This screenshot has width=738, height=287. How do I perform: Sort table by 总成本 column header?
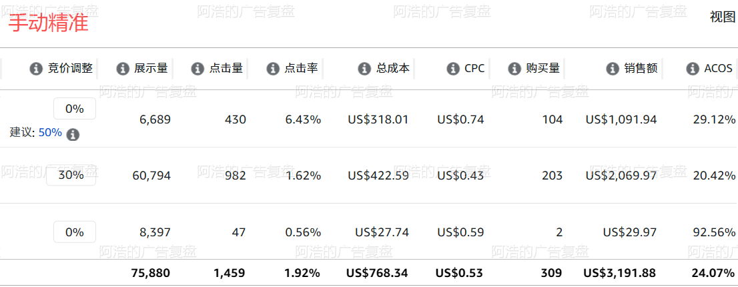(393, 69)
